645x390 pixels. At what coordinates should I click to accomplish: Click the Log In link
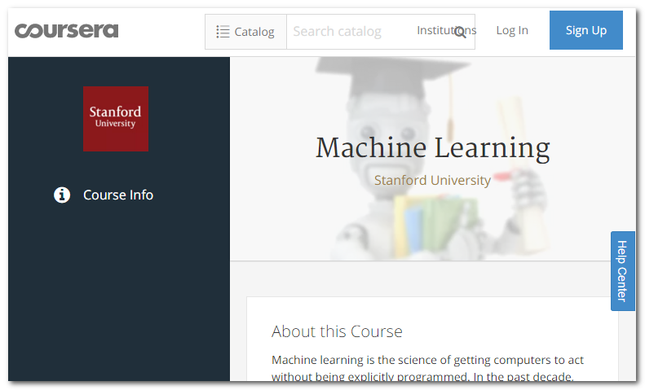pyautogui.click(x=512, y=30)
